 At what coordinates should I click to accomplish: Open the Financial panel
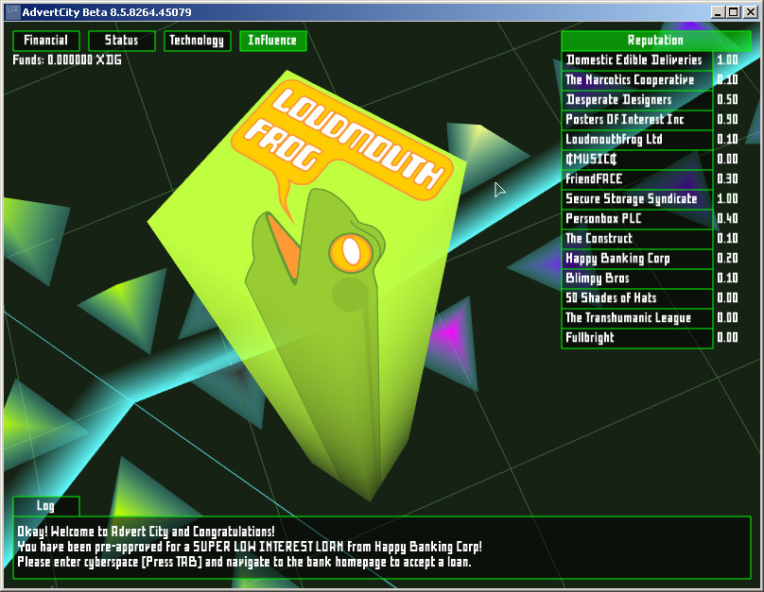click(45, 41)
